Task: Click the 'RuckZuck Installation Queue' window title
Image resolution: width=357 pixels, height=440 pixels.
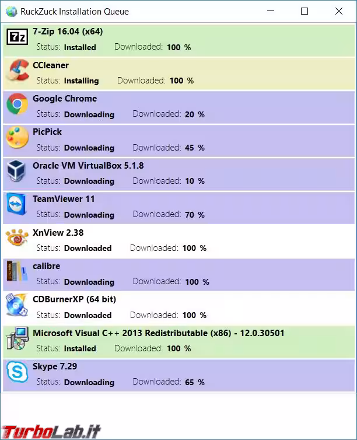Action: (x=75, y=12)
